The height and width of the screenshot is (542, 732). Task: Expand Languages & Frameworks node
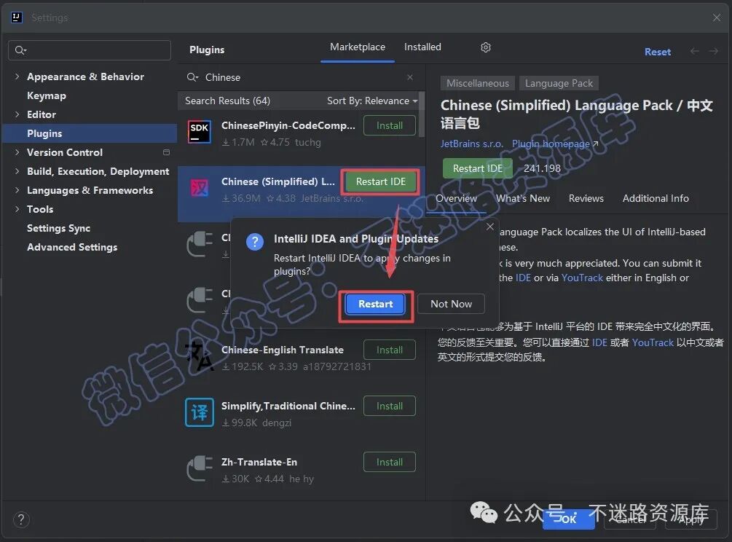[17, 190]
